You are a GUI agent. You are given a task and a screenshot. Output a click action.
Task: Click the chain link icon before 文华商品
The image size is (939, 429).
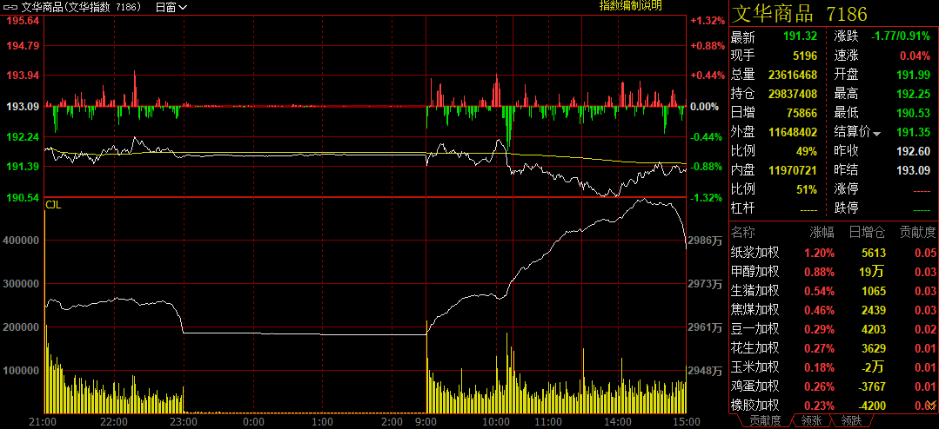click(x=10, y=7)
